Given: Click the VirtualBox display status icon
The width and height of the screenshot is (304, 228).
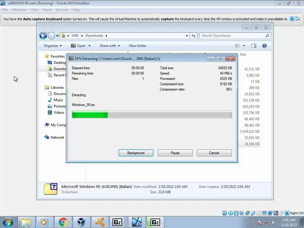Looking at the screenshot, I should 264,213.
